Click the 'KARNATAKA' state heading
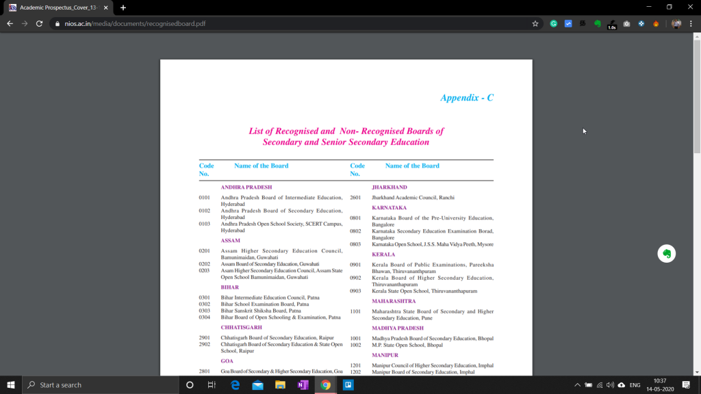Screen dimensions: 701x394 tap(389, 208)
